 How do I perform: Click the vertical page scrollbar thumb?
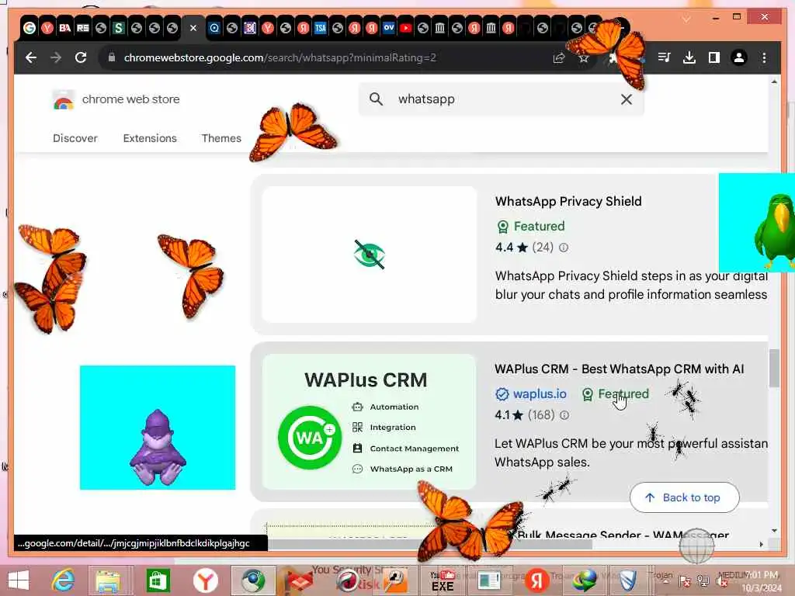pyautogui.click(x=774, y=368)
